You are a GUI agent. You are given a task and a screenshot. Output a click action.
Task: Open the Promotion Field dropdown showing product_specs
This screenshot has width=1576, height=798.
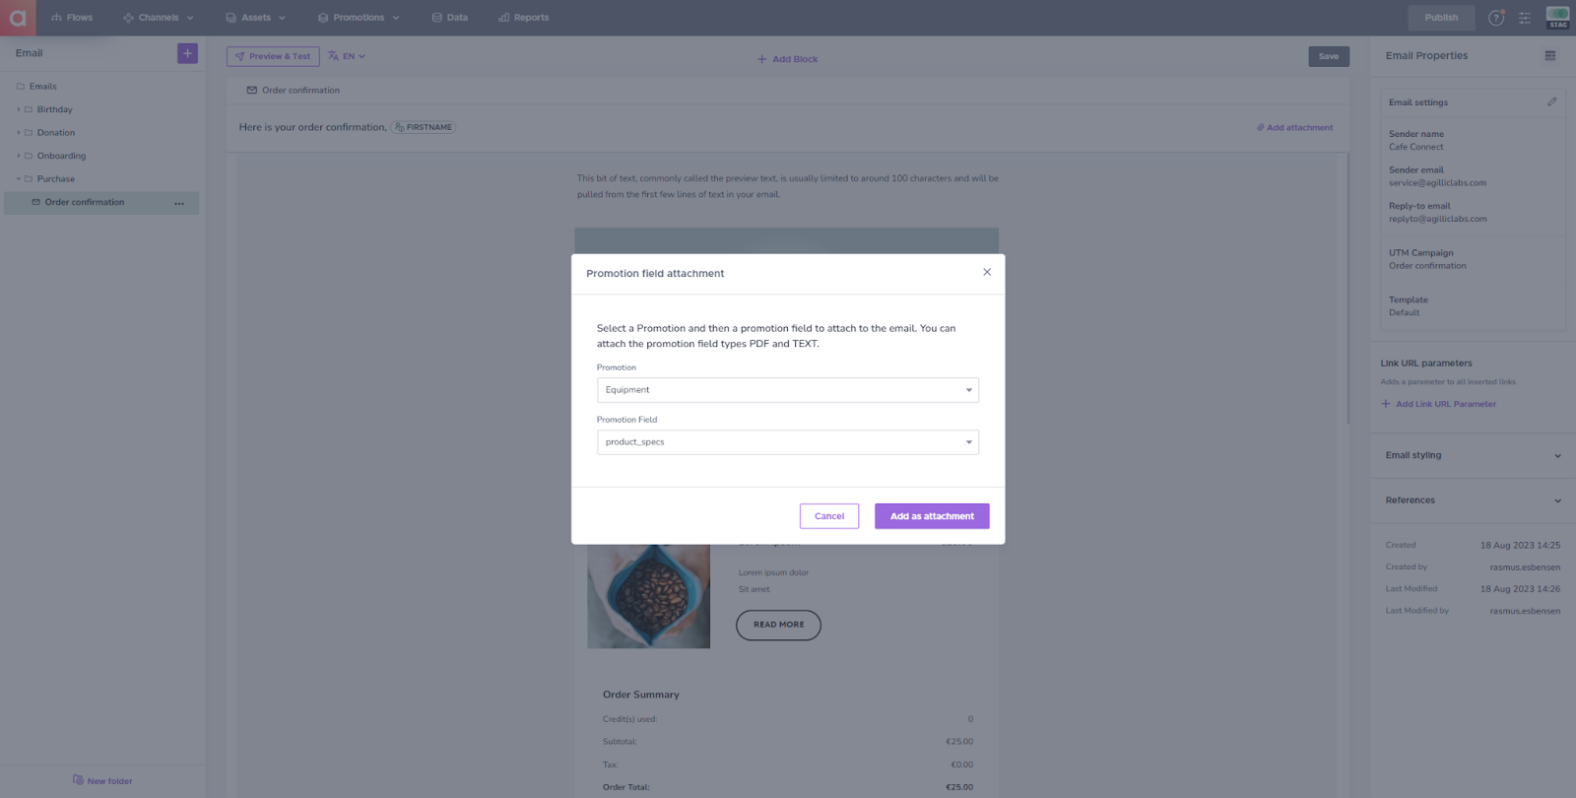click(x=788, y=442)
